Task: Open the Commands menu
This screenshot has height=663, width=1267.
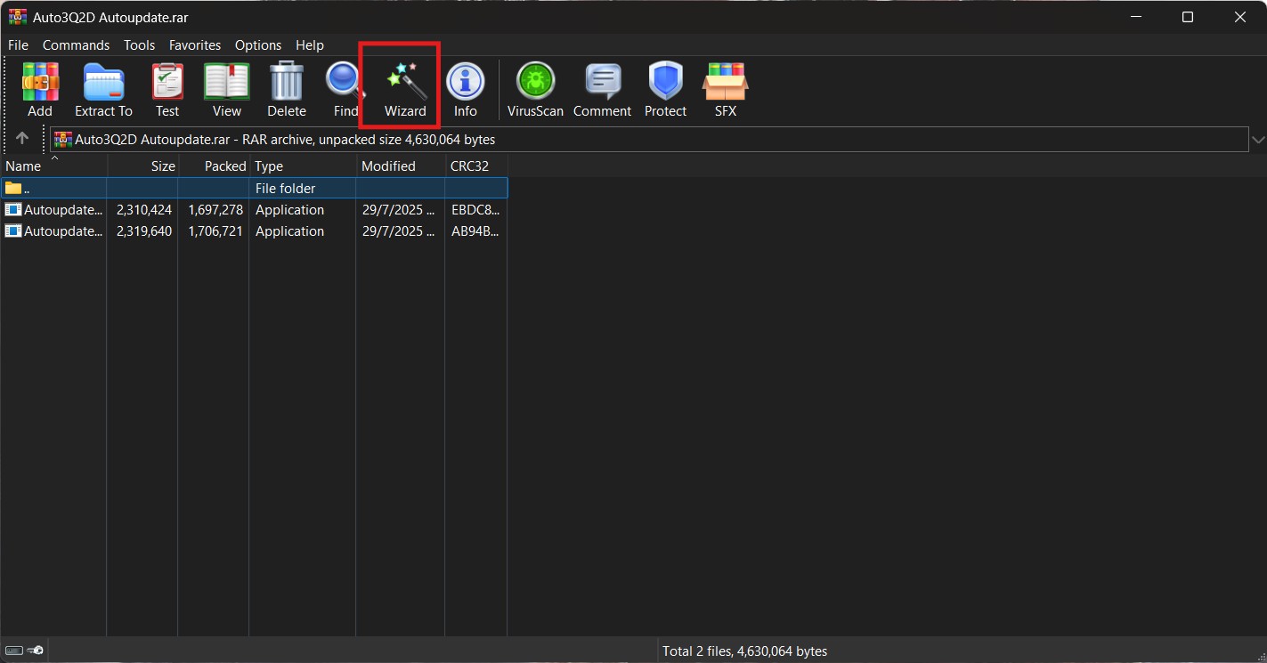Action: click(76, 45)
